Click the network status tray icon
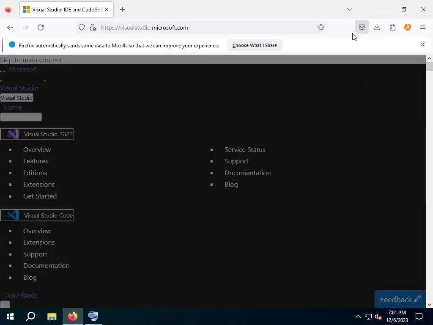433x325 pixels. coord(368,317)
